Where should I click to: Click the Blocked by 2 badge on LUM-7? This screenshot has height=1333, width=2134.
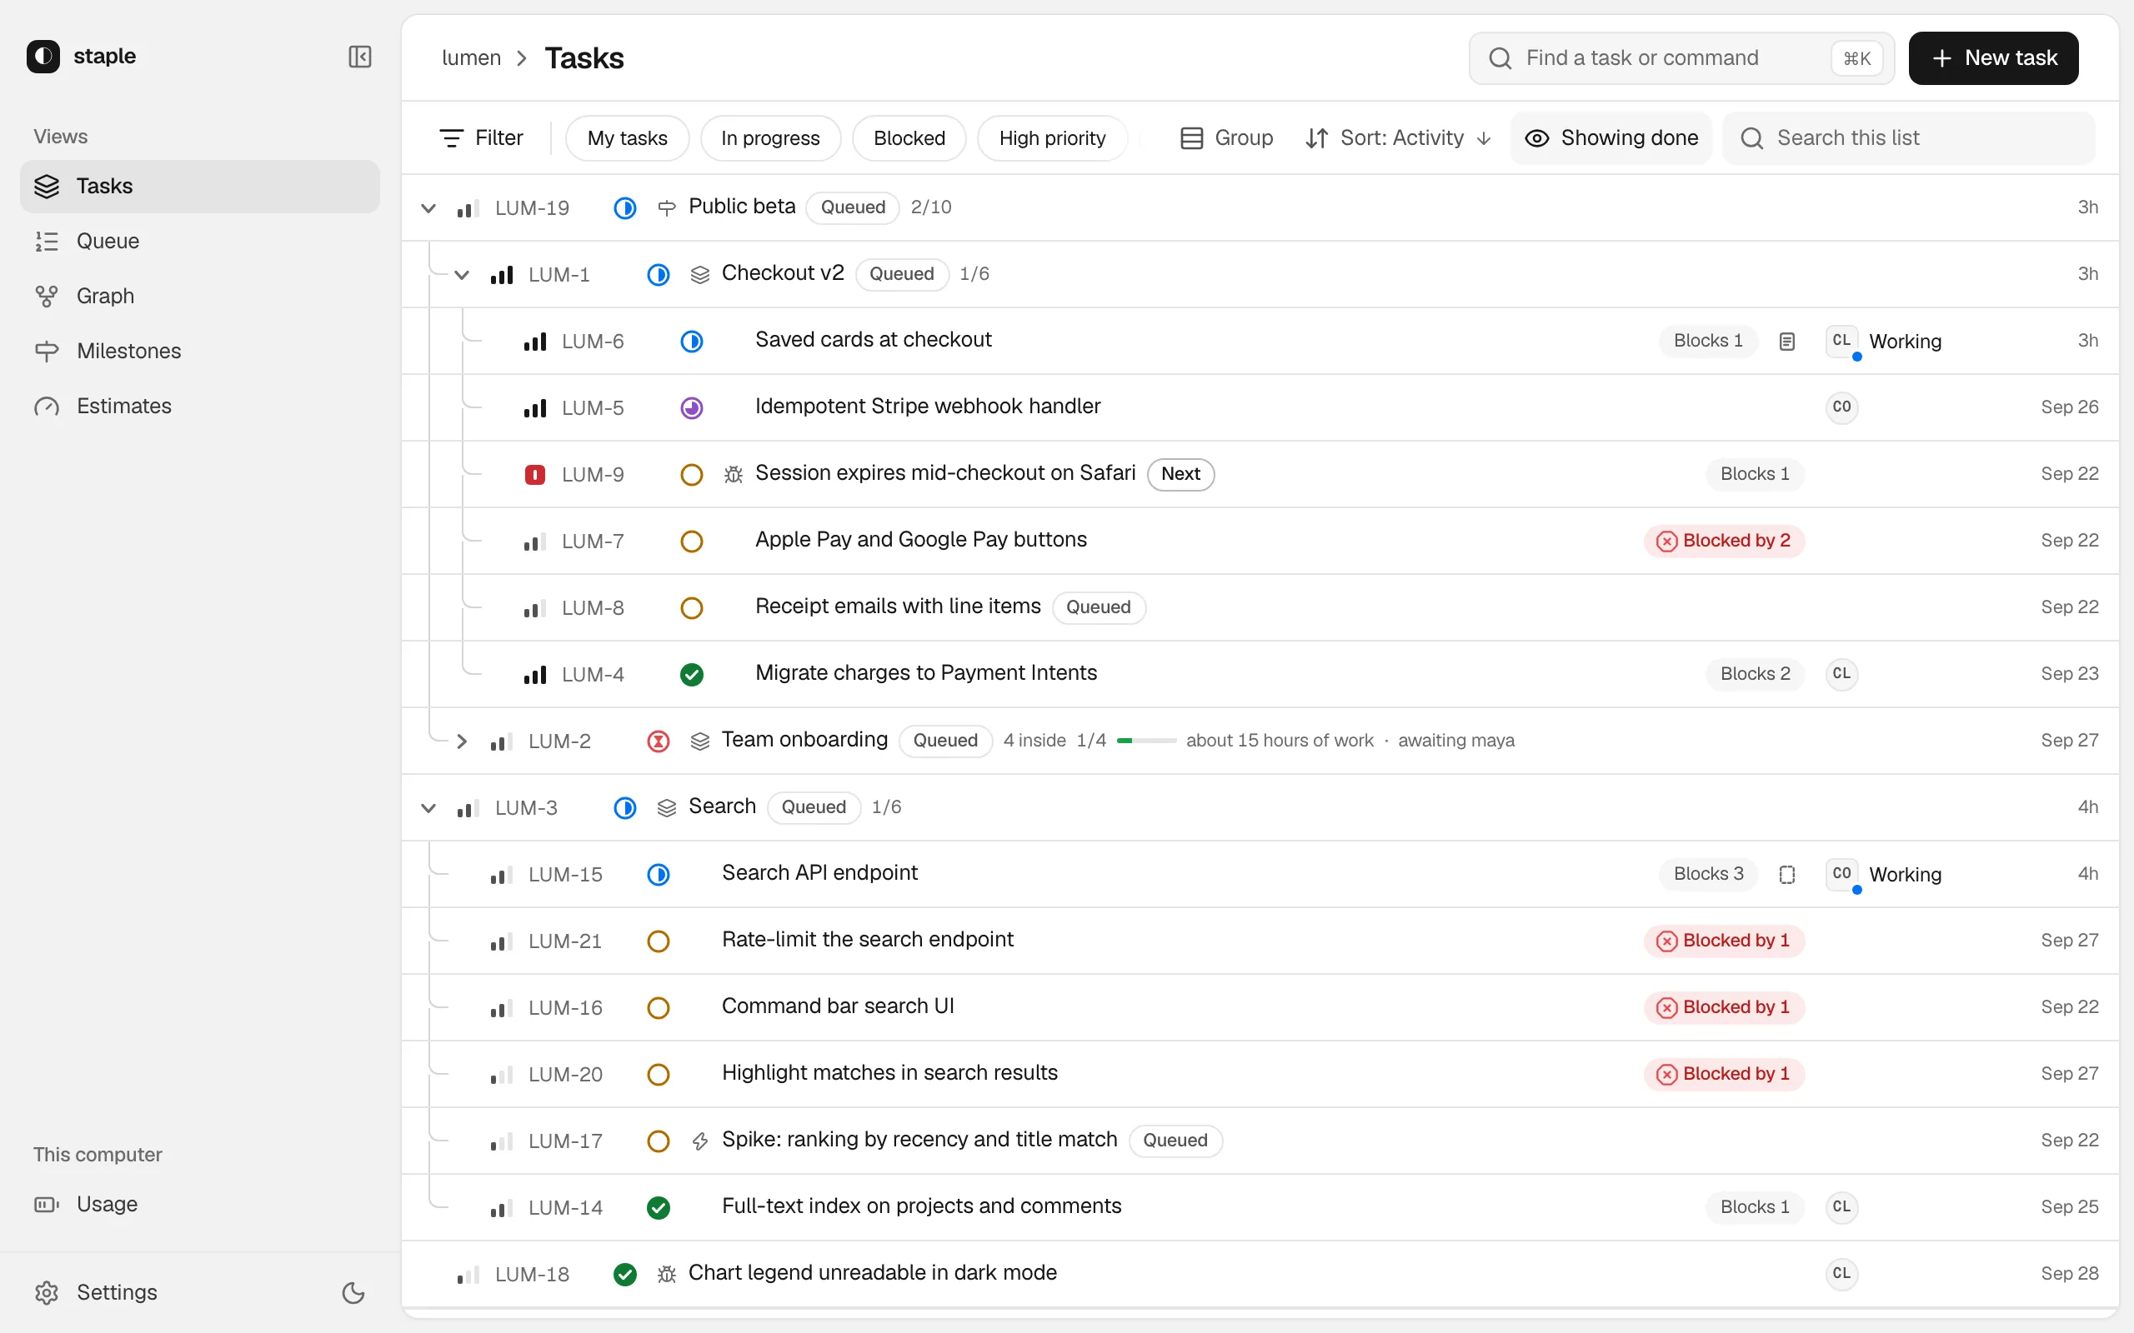click(x=1724, y=542)
